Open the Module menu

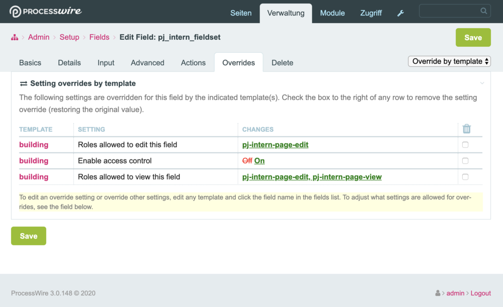[x=332, y=13]
